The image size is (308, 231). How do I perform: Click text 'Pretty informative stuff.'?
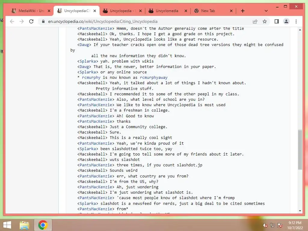[125, 88]
